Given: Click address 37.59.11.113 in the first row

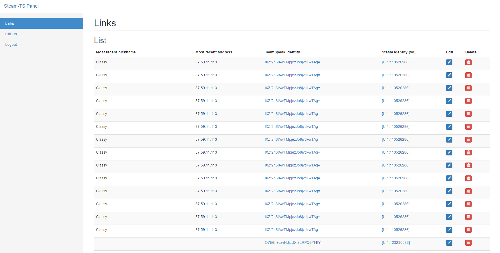Looking at the screenshot, I should pyautogui.click(x=206, y=62).
